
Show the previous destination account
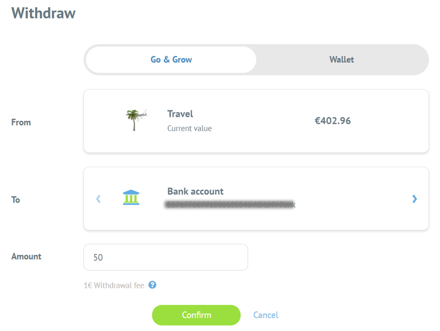[x=98, y=199]
